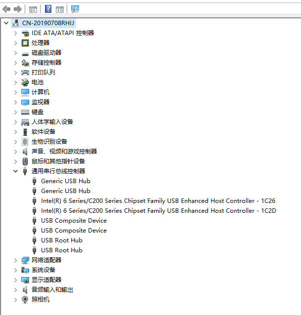This screenshot has height=315, width=301.
Task: Expand the IDE ATA/ATAPI 控制器 node
Action: point(16,33)
